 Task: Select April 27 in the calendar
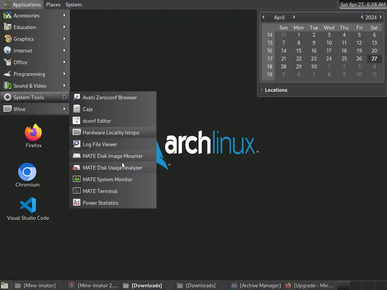374,59
